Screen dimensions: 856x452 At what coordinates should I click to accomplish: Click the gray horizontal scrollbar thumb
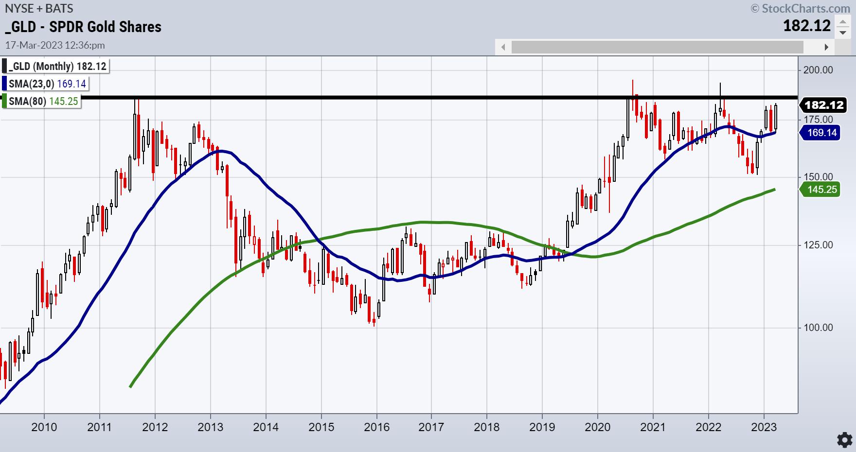point(657,47)
